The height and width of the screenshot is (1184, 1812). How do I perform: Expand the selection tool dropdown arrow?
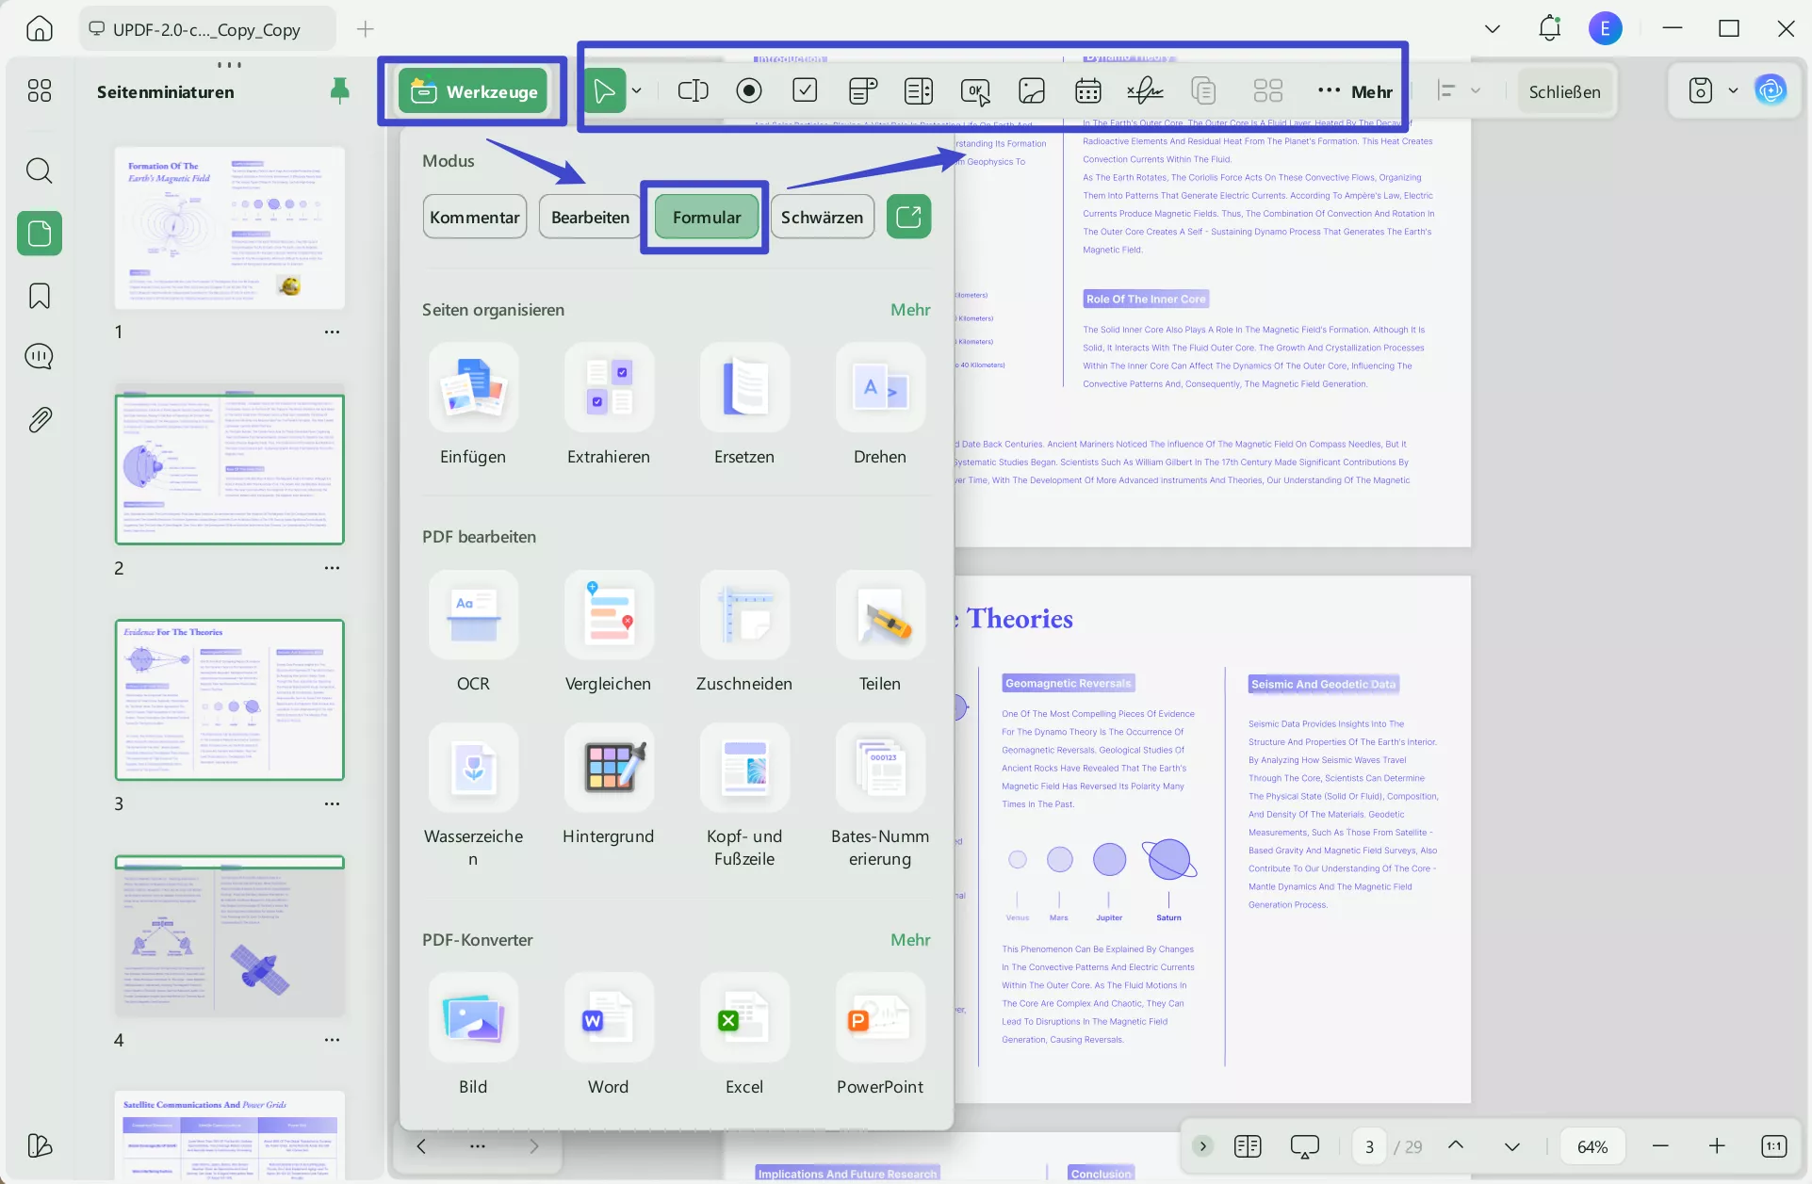click(x=637, y=90)
